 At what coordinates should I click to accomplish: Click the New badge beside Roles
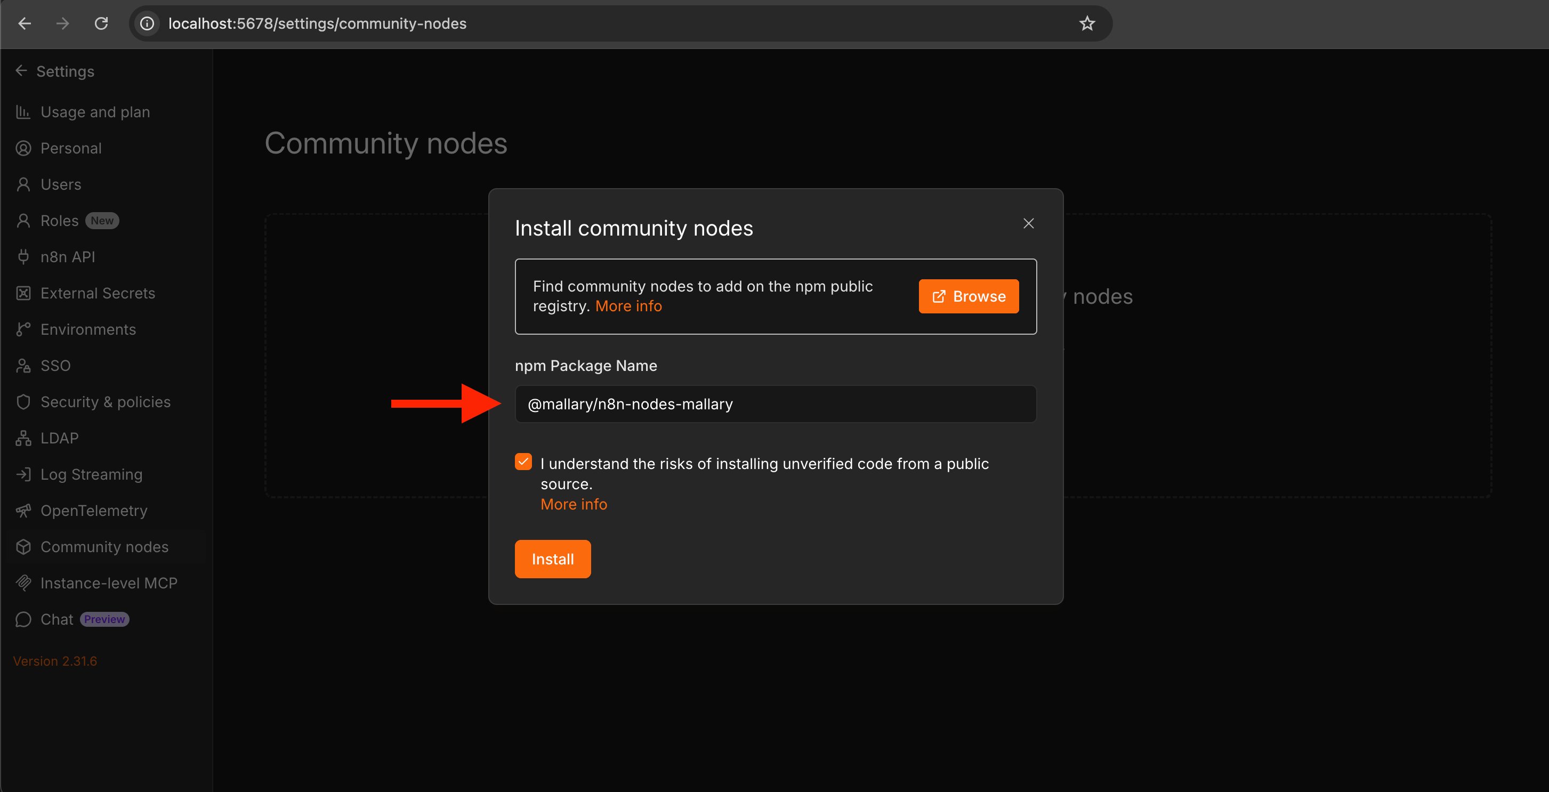click(102, 221)
